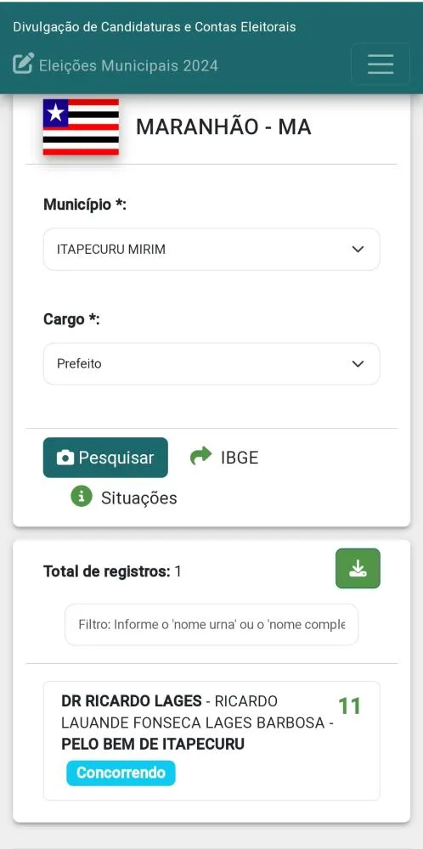Image resolution: width=423 pixels, height=849 pixels.
Task: Open the Situações link
Action: (138, 498)
